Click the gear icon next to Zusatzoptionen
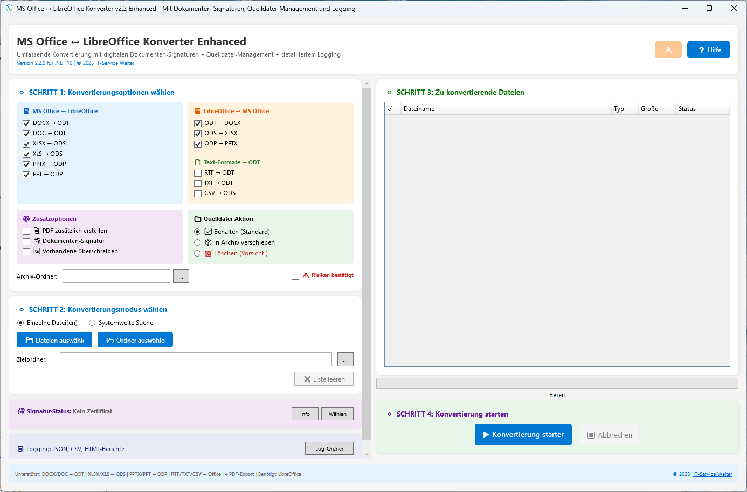This screenshot has width=747, height=492. (26, 219)
